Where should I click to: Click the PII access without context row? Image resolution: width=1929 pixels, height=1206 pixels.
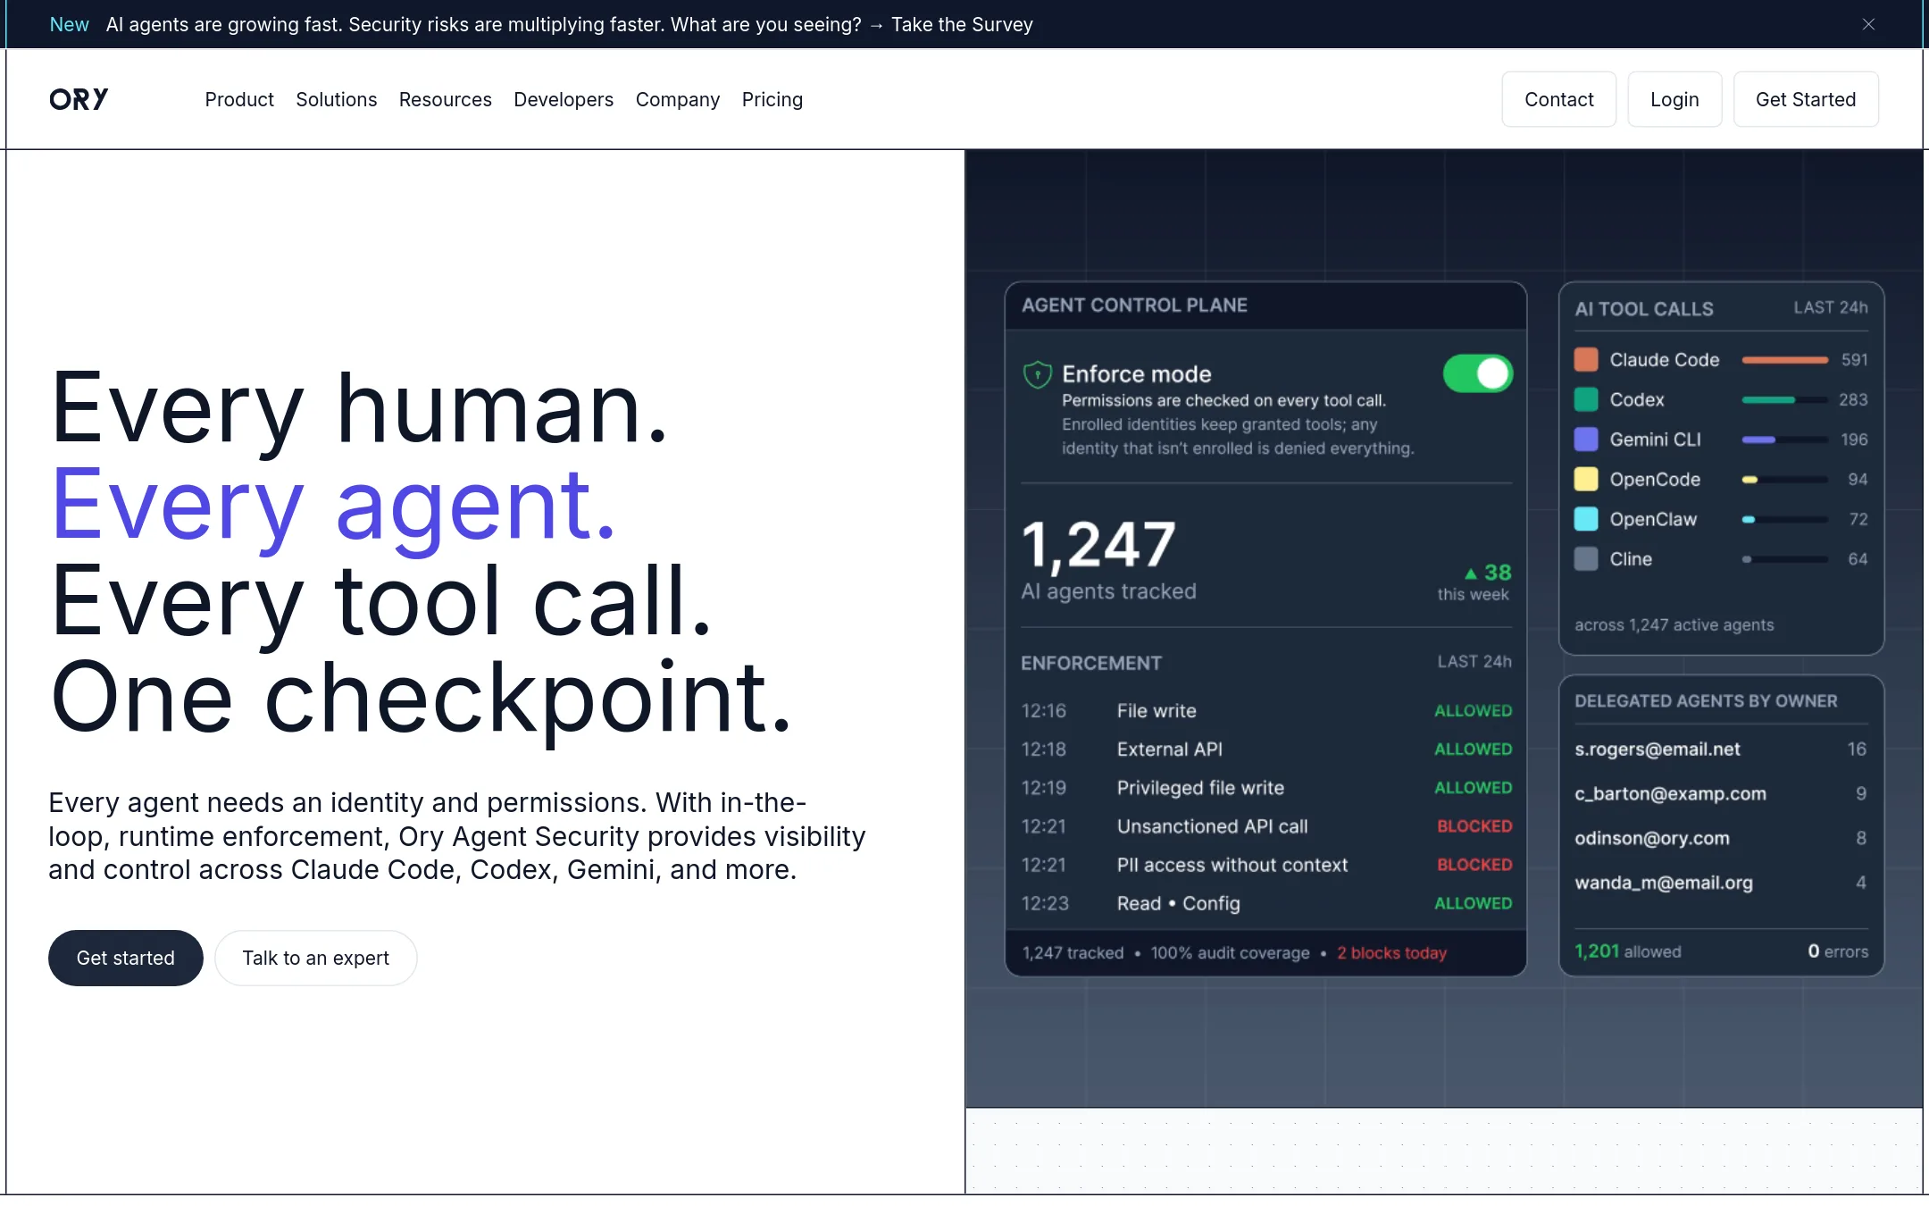(x=1266, y=865)
